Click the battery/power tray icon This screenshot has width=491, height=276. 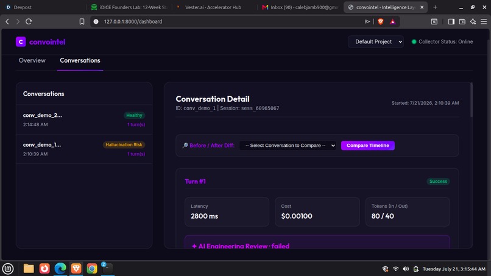click(416, 269)
